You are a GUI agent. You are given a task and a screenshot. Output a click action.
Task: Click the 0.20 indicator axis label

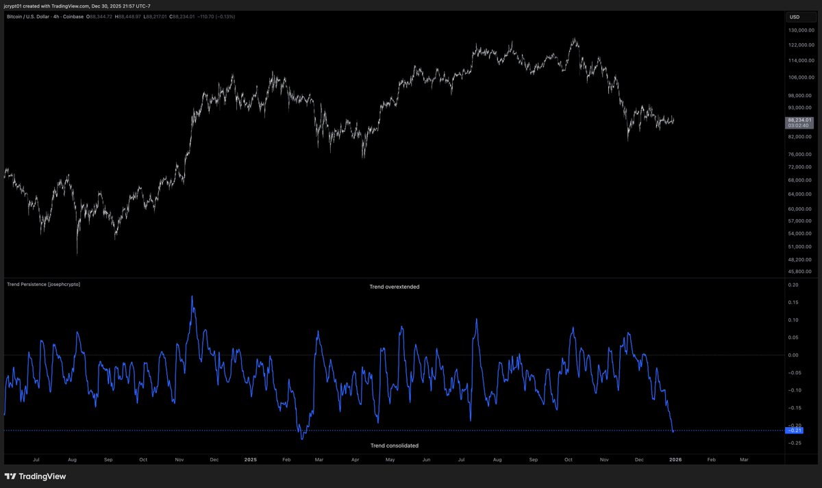(793, 285)
